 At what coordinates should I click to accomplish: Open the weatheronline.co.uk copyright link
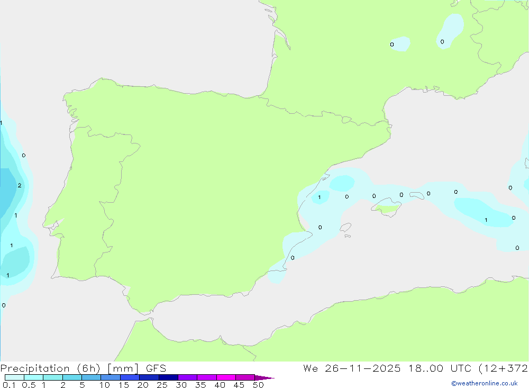[x=485, y=383]
